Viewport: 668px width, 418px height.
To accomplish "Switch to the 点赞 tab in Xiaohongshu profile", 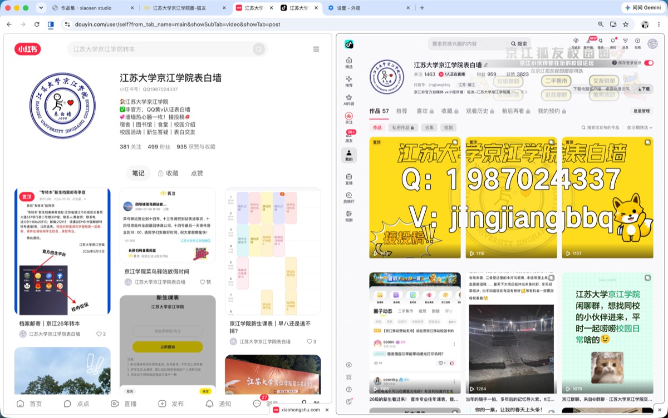I will coord(197,173).
